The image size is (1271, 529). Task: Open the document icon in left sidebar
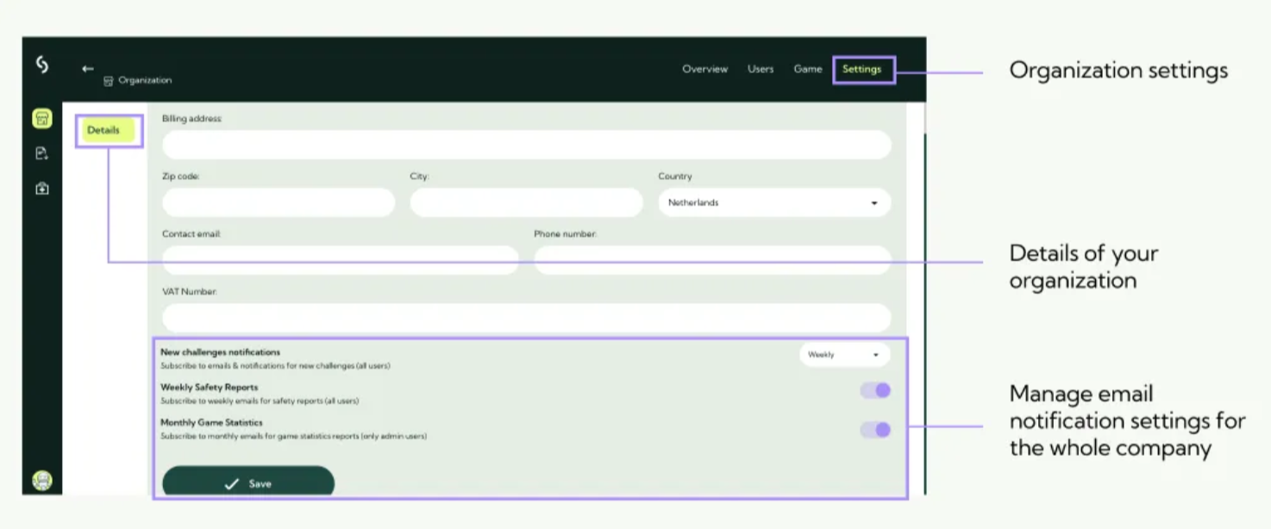(41, 153)
